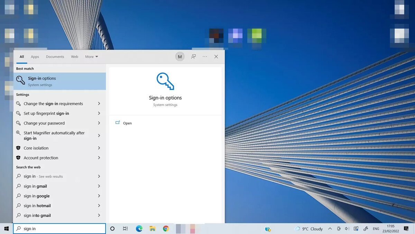Switch to the Web tab
The height and width of the screenshot is (234, 415).
(x=75, y=57)
